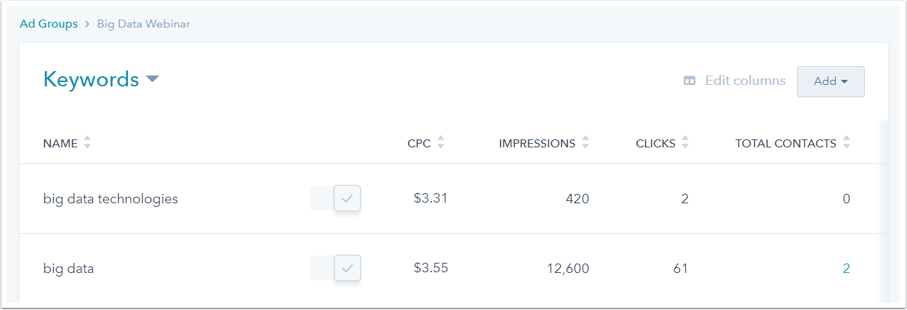Click the TOTAL CONTACTS column header label
This screenshot has width=907, height=310.
coord(786,143)
